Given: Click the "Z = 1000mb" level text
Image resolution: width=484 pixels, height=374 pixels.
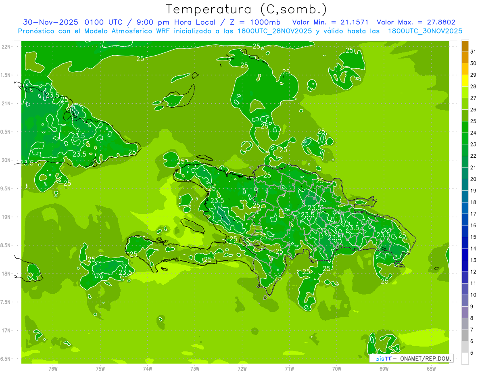Looking at the screenshot, I should 255,22.
